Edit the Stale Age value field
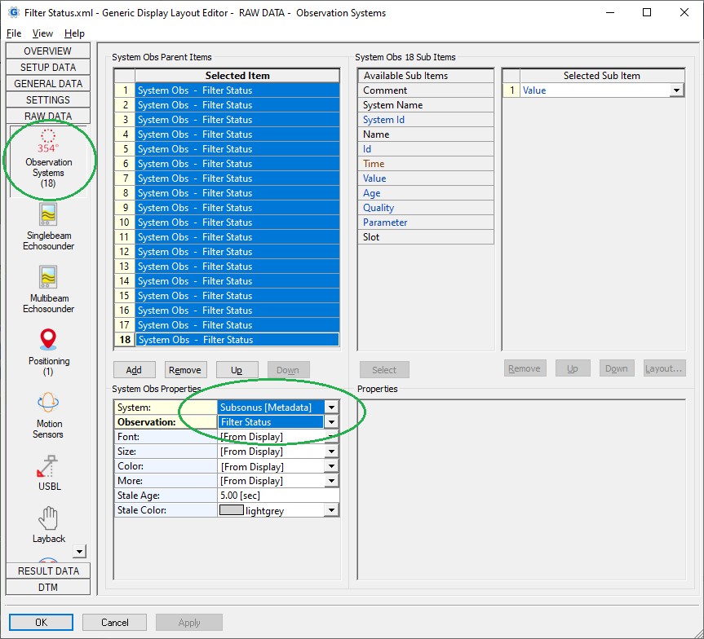The image size is (704, 639). (277, 496)
